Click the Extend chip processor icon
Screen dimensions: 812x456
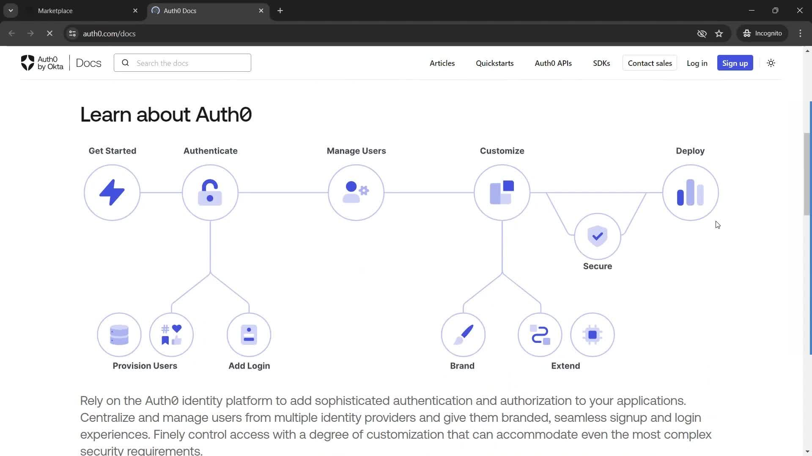(593, 335)
